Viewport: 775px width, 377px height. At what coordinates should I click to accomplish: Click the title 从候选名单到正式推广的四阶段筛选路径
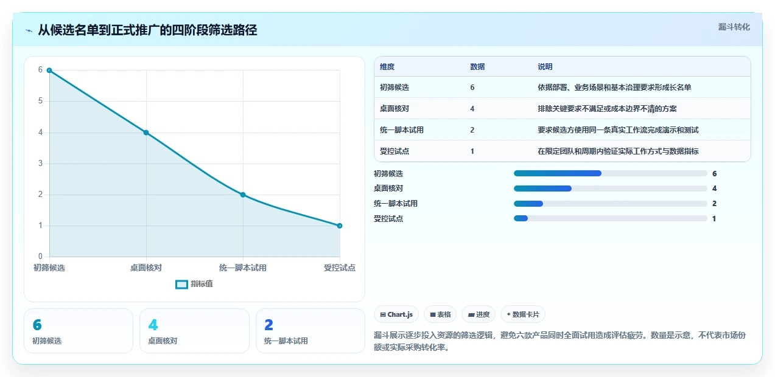[x=147, y=30]
